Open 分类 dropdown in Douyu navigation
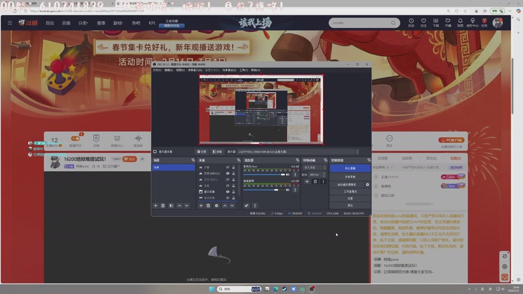The width and height of the screenshot is (523, 294). click(83, 23)
